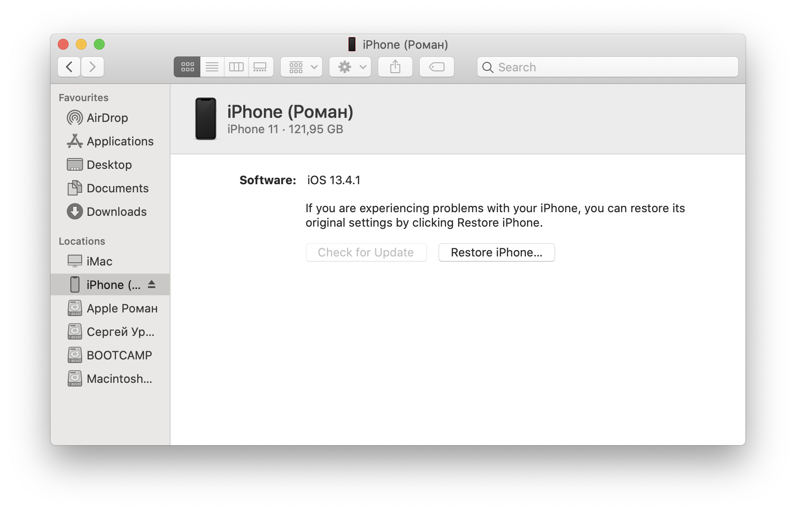Click the Edit Tags toolbar button
Screen dimensions: 796x512
coord(437,67)
